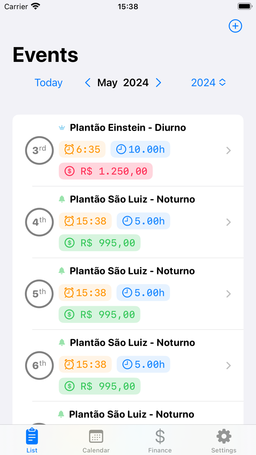Tap the green bell icon on Plantão São Luiz
This screenshot has height=455, width=256.
[x=61, y=199]
